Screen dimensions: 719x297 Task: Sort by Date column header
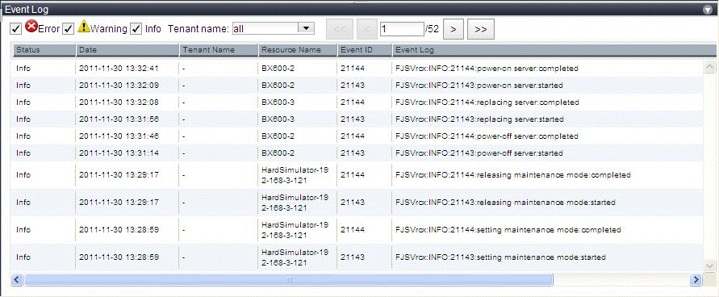pyautogui.click(x=127, y=49)
